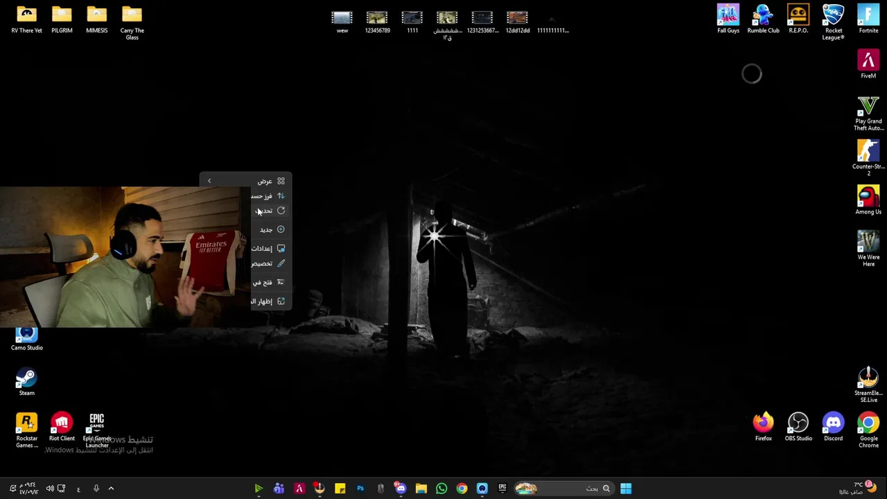Open Camo Studio desktop shortcut
887x499 pixels.
(26, 339)
